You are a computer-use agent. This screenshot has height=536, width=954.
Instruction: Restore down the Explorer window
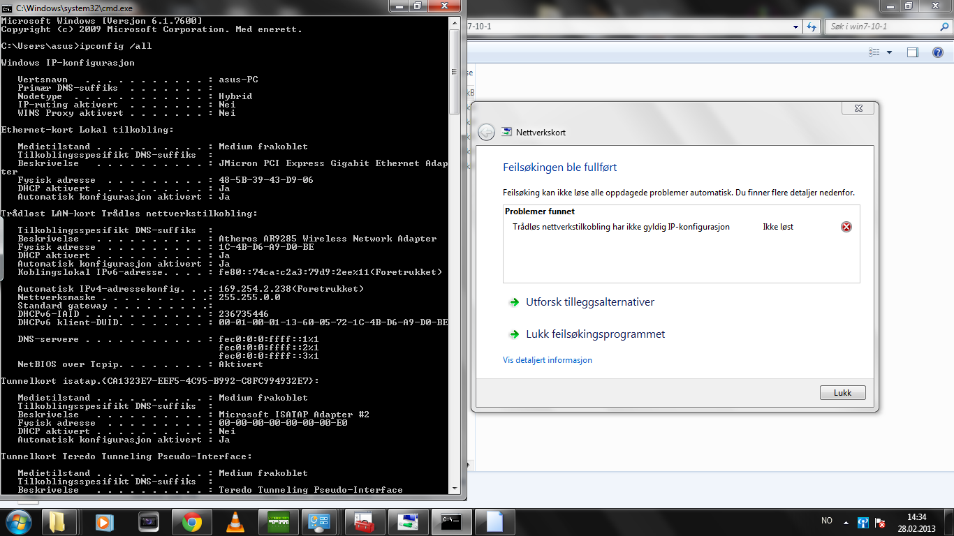(909, 6)
